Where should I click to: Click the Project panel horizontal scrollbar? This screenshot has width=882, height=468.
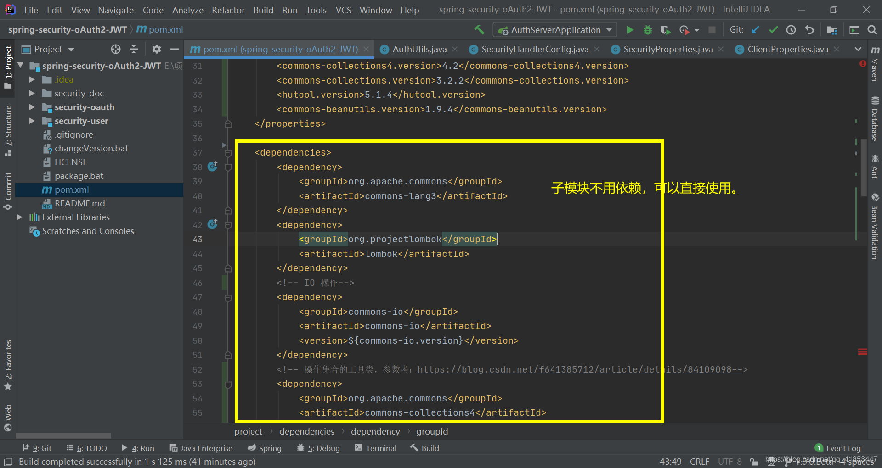click(63, 435)
